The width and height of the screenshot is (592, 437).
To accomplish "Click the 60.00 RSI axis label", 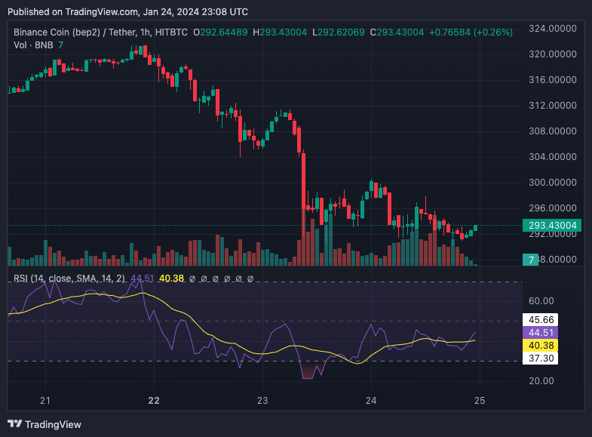I will pos(541,301).
